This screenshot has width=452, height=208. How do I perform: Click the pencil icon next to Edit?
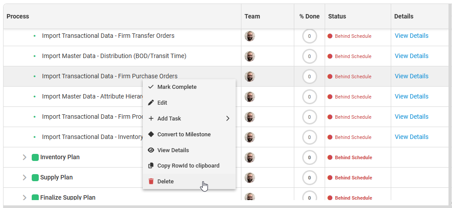151,103
